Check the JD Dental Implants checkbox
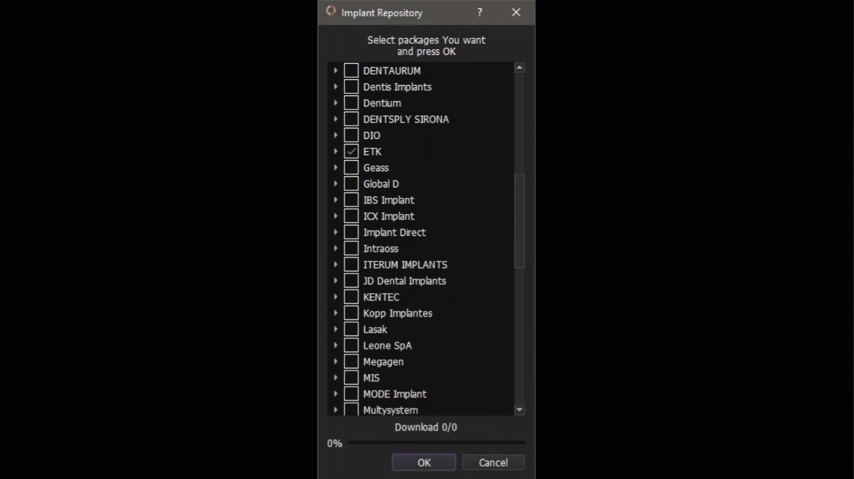 351,281
